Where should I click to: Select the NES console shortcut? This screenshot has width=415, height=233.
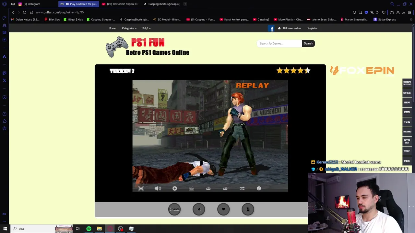point(407,161)
